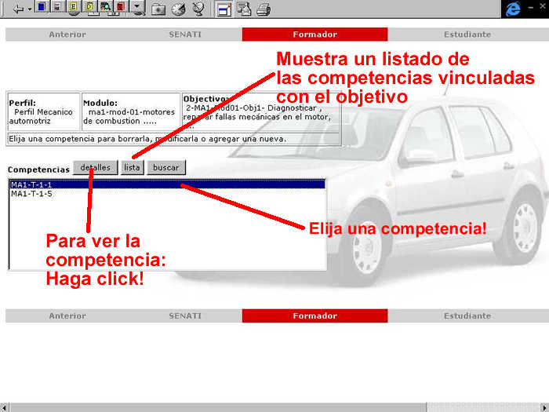The width and height of the screenshot is (549, 412).
Task: Click the Internet Explorer logo
Action: coord(514,9)
